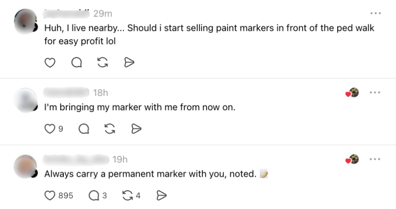The width and height of the screenshot is (396, 209).
Task: Share the permanent marker comment
Action: (161, 196)
